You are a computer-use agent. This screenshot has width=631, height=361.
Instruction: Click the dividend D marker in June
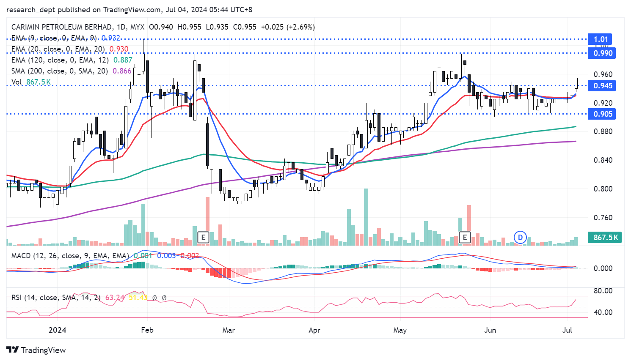click(x=520, y=238)
